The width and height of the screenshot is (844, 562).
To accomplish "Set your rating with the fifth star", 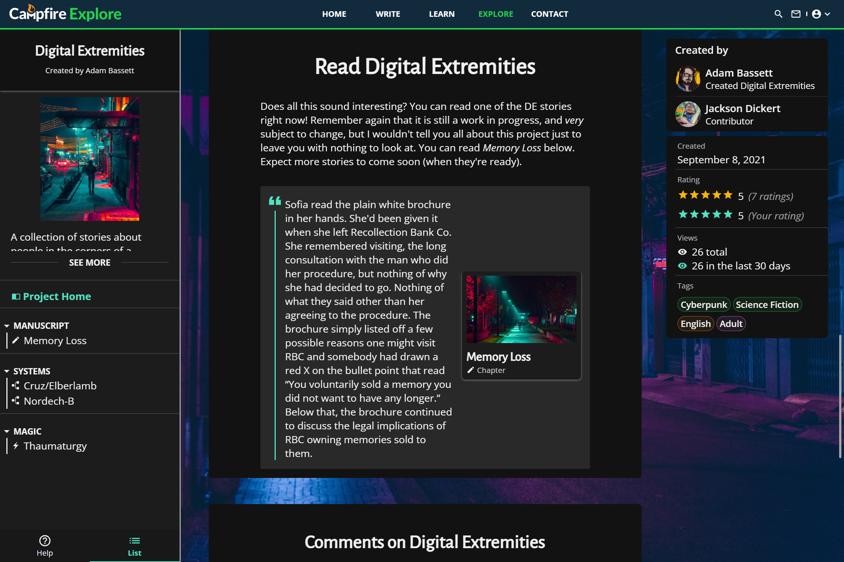I will [728, 214].
